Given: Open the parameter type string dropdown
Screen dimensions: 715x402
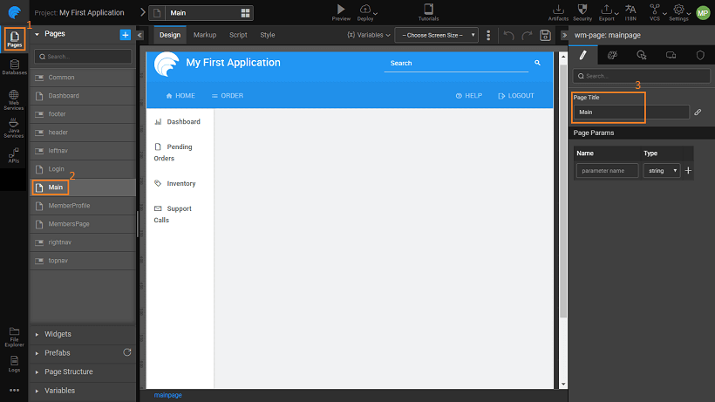Looking at the screenshot, I should 661,171.
